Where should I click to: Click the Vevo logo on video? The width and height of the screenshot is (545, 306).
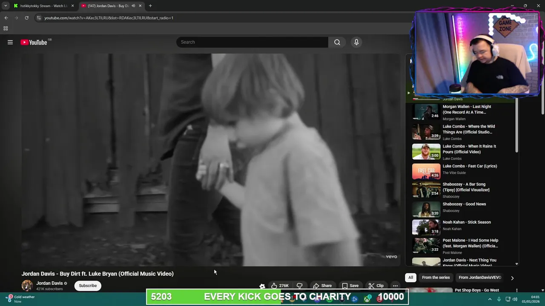pyautogui.click(x=391, y=257)
